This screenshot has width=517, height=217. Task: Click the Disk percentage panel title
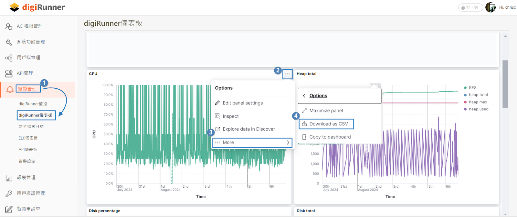click(x=104, y=211)
